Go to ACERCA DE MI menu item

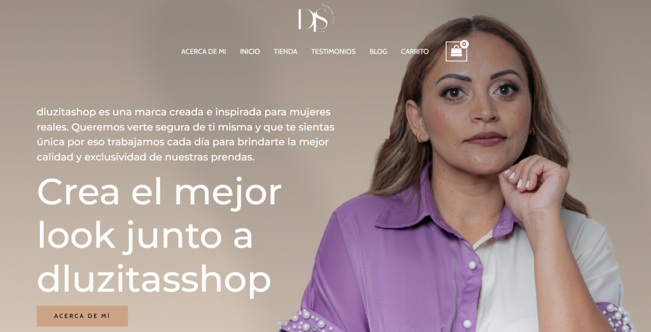tap(203, 52)
